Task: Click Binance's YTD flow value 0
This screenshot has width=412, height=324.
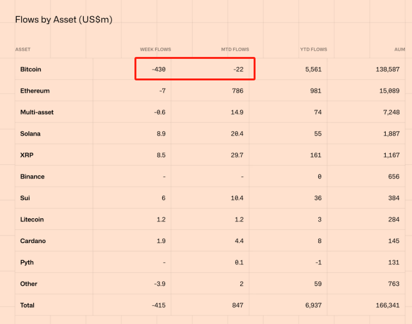Action: (x=320, y=176)
